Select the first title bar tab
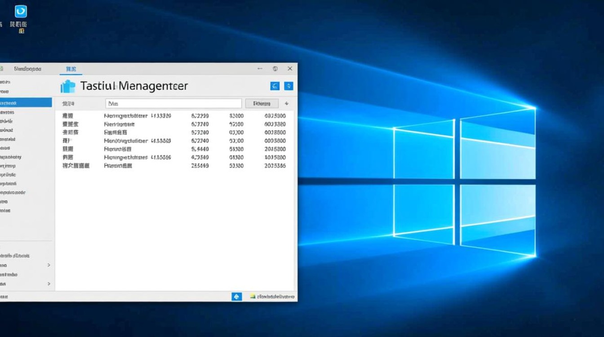Viewport: 604px width, 337px height. (x=27, y=69)
